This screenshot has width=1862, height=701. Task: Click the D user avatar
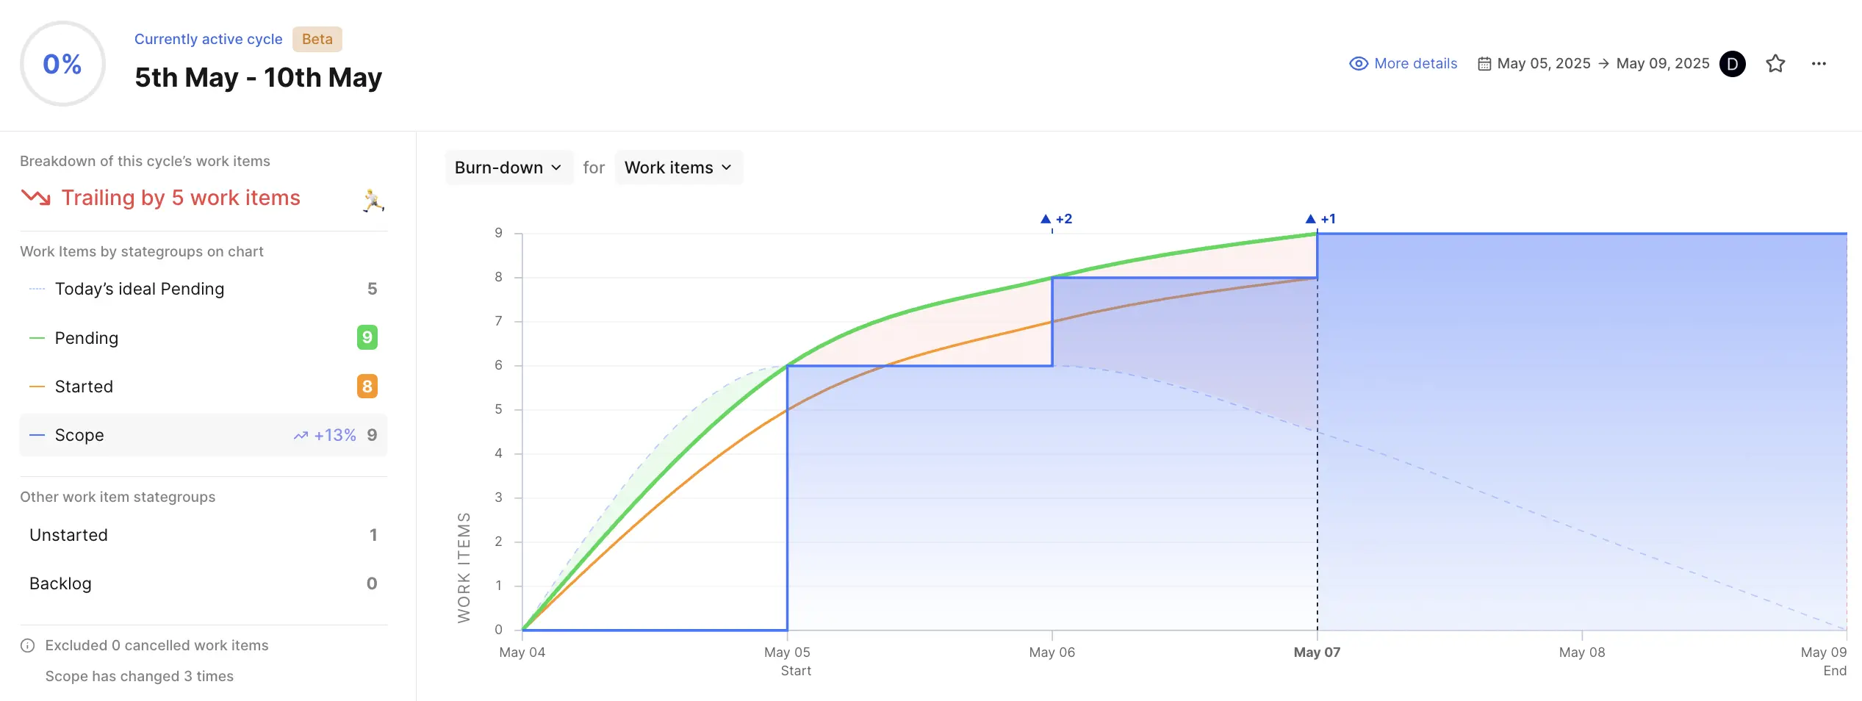(1732, 64)
